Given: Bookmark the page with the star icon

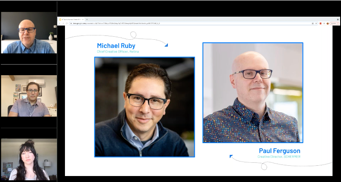Looking at the screenshot, I should (x=316, y=23).
